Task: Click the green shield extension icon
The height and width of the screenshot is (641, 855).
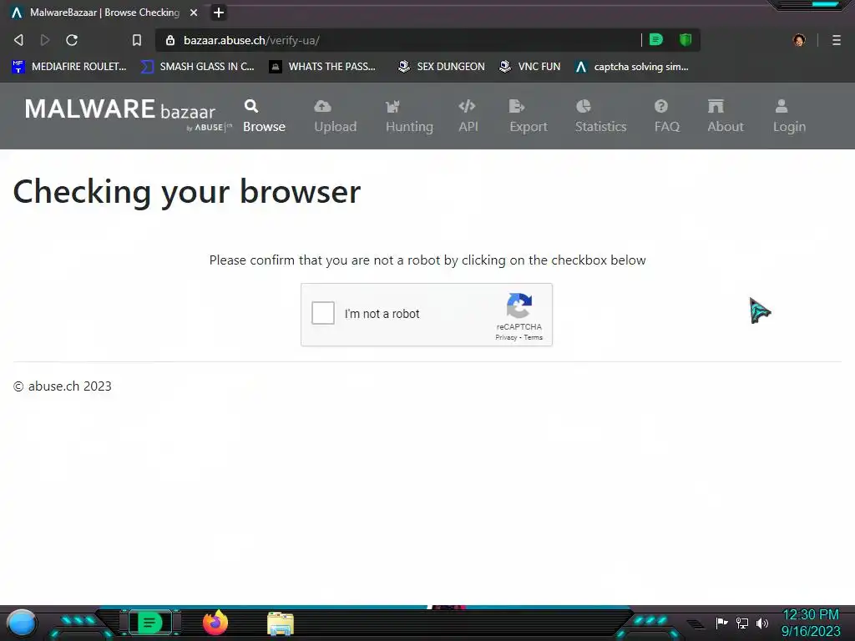Action: tap(686, 40)
